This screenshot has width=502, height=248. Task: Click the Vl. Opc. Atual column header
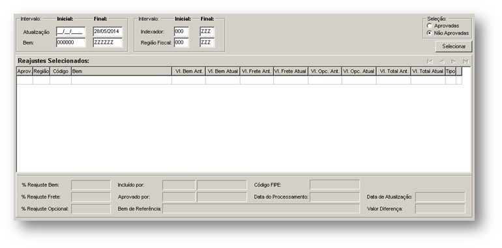tap(359, 71)
